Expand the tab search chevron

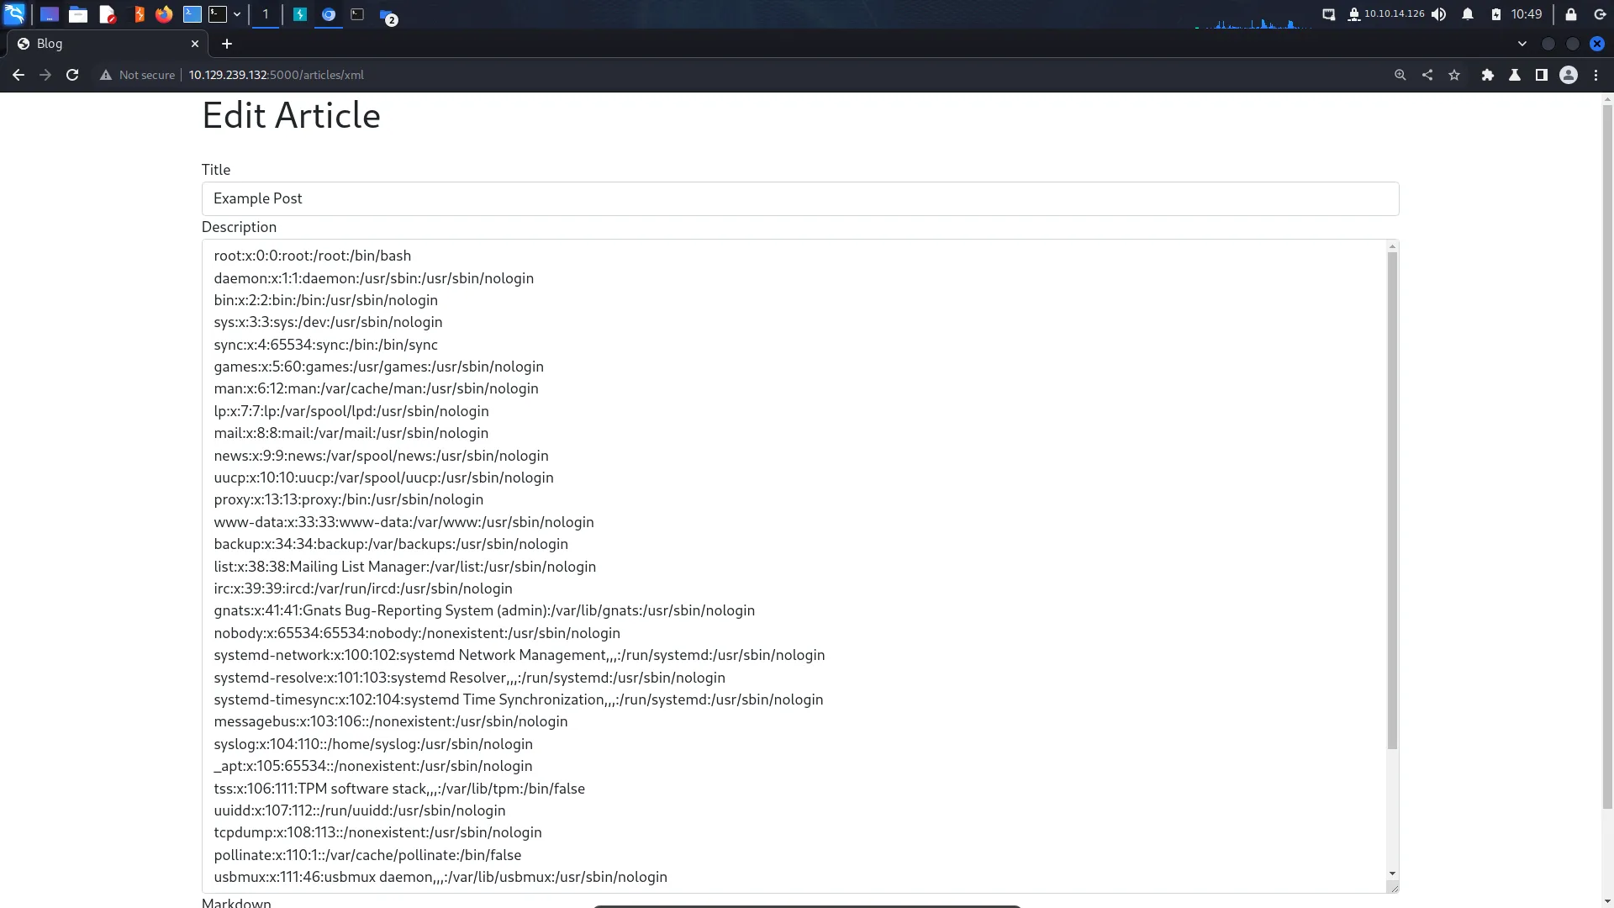1522,44
